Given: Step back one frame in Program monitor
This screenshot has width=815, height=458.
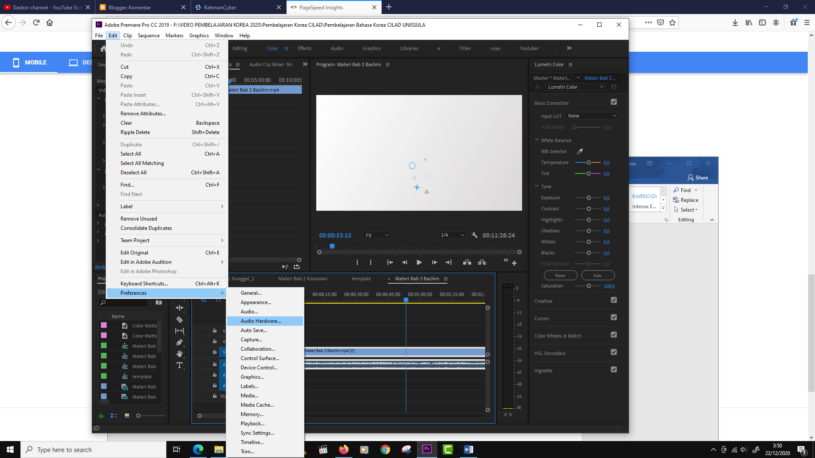Looking at the screenshot, I should (405, 263).
